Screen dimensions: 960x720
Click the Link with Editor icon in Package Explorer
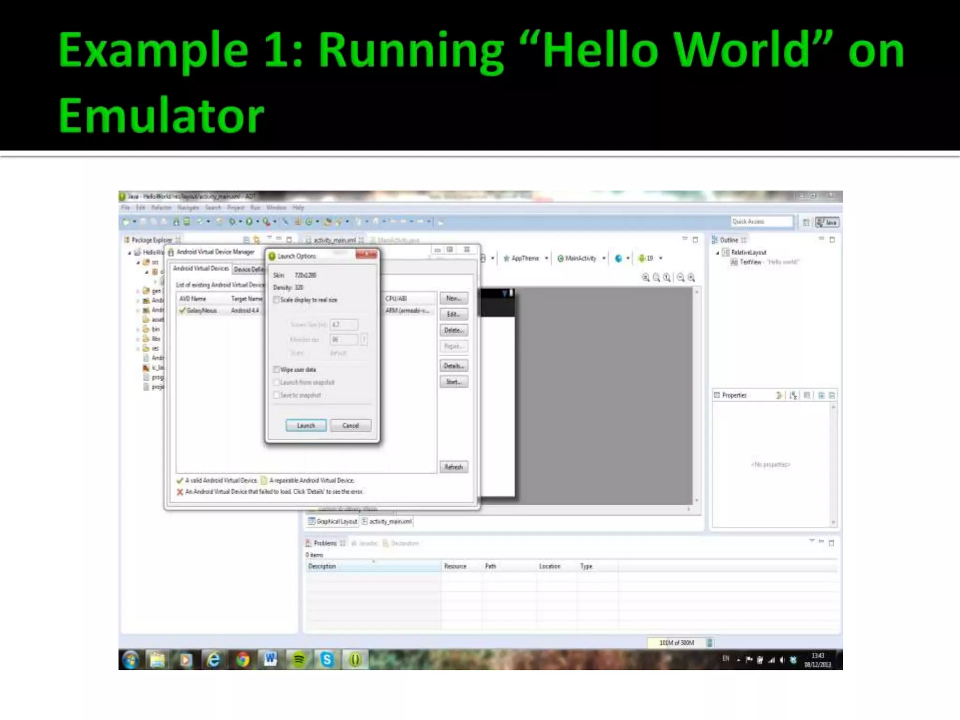[256, 240]
